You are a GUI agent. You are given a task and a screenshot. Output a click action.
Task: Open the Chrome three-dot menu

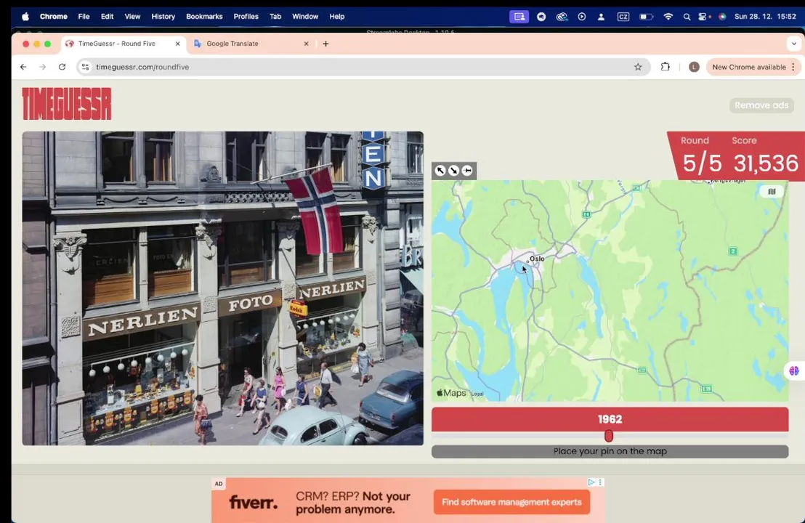793,67
